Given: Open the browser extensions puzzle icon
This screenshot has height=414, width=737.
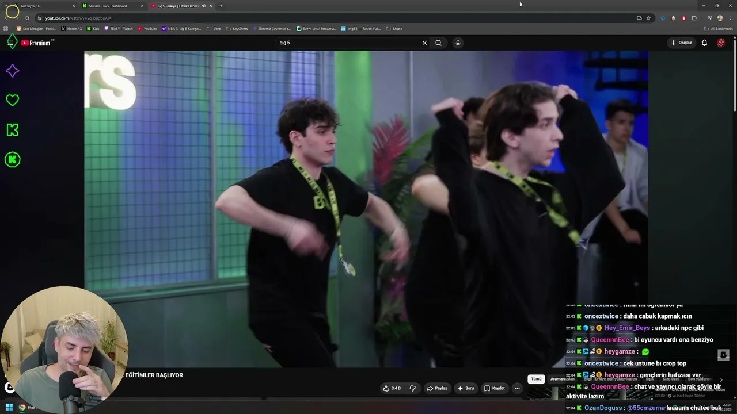Looking at the screenshot, I should (x=694, y=18).
